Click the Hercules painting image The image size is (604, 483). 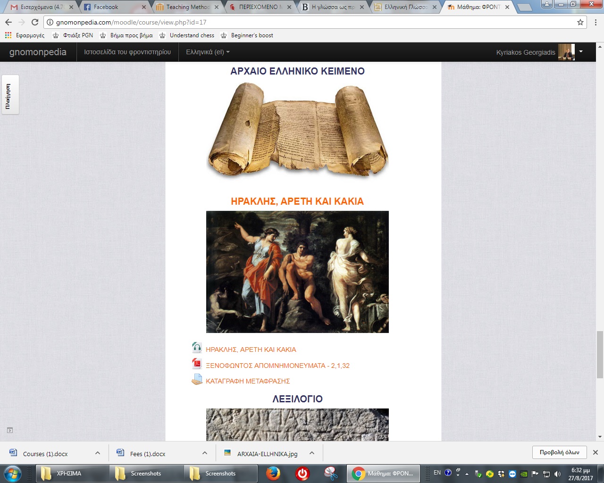(x=297, y=272)
